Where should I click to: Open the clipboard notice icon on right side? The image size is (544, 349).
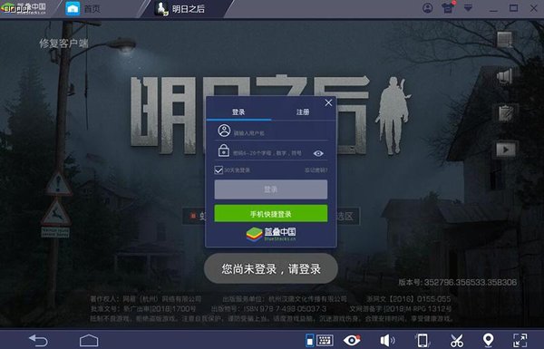506,112
